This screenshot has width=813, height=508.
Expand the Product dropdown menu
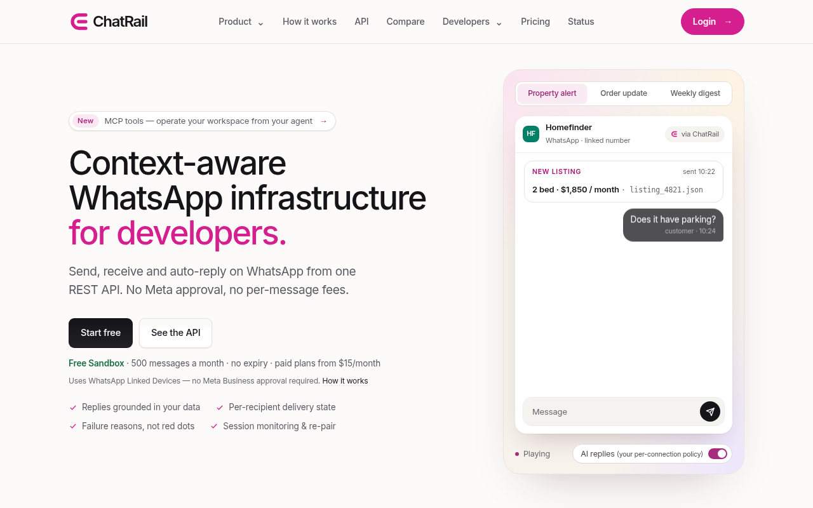point(241,22)
